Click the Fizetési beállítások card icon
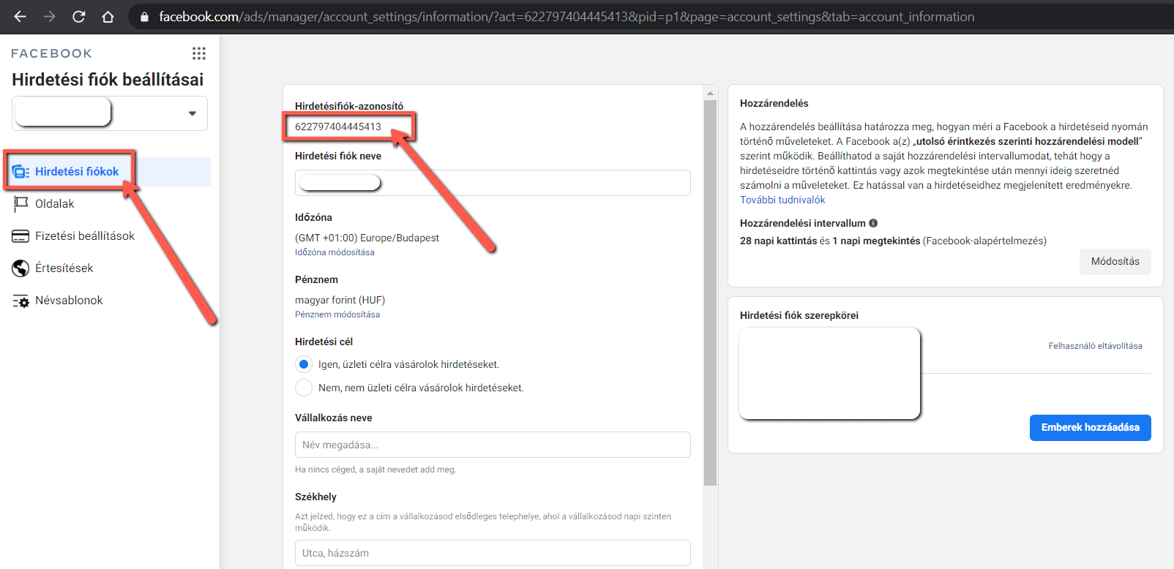The height and width of the screenshot is (569, 1174). [20, 236]
